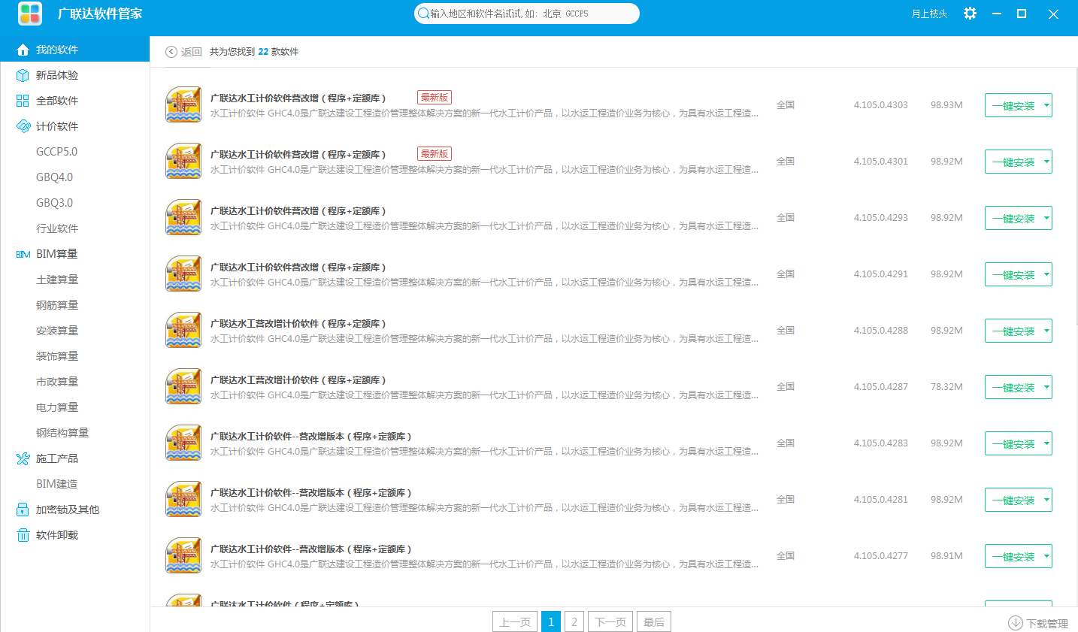Click 上一页 previous page button

pyautogui.click(x=515, y=621)
